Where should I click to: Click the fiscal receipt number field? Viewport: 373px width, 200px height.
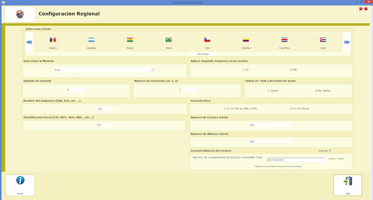click(x=296, y=160)
